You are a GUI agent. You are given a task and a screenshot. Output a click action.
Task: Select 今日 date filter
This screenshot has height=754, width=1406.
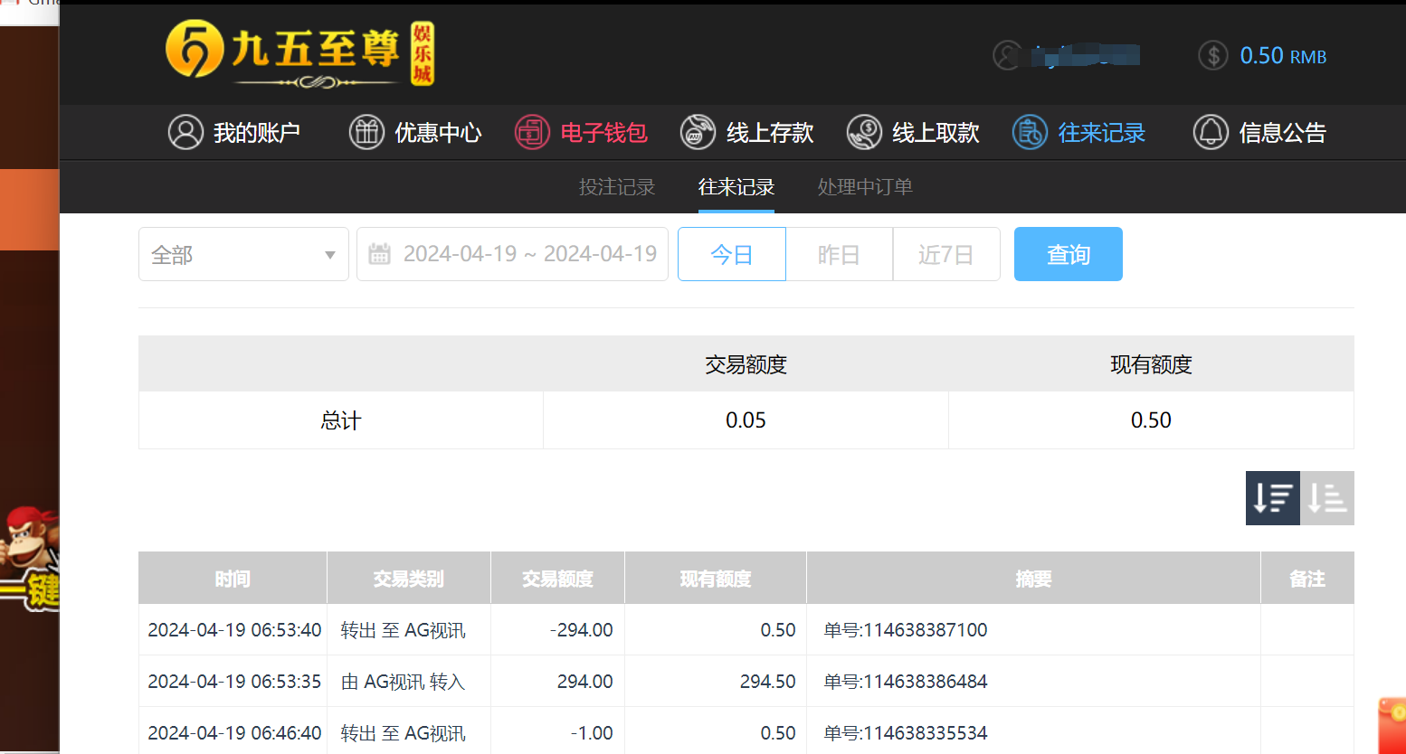point(732,254)
